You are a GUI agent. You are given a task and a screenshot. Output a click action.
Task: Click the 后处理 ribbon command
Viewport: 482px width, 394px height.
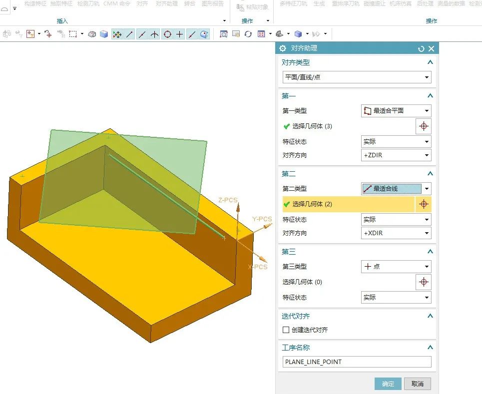point(425,3)
